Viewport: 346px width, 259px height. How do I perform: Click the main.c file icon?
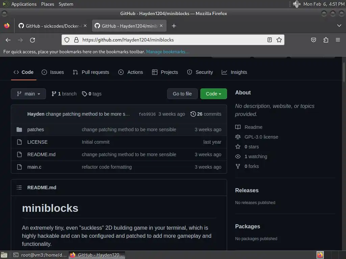tap(19, 167)
